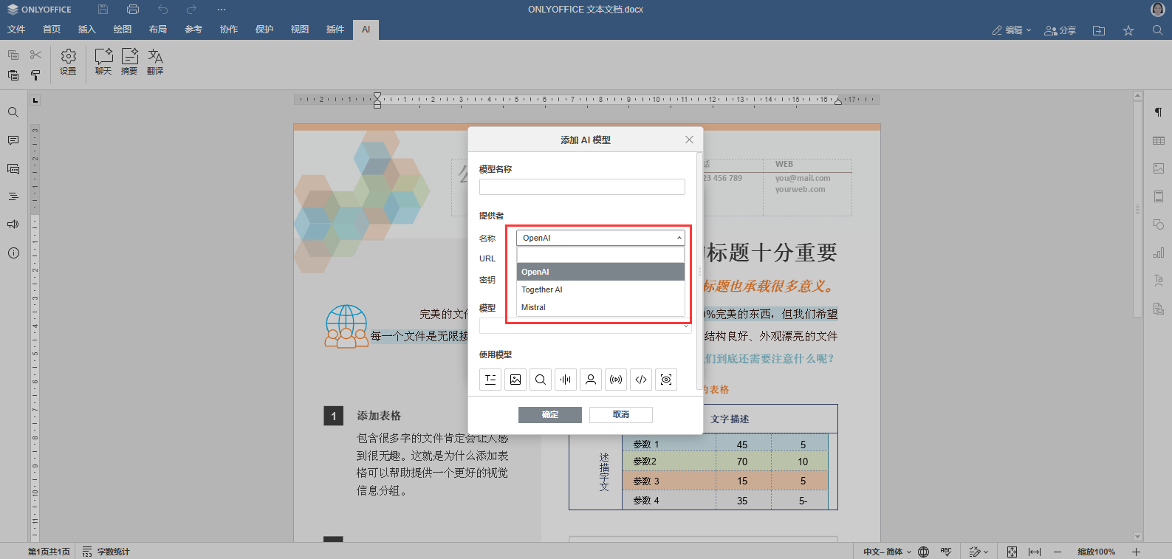Switch to the 绘图 tab
This screenshot has height=559, width=1172.
pyautogui.click(x=123, y=30)
